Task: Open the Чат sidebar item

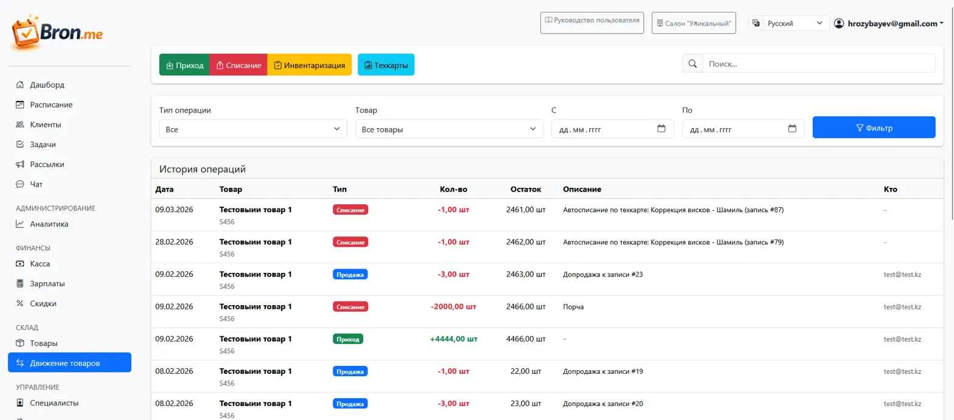Action: click(37, 184)
